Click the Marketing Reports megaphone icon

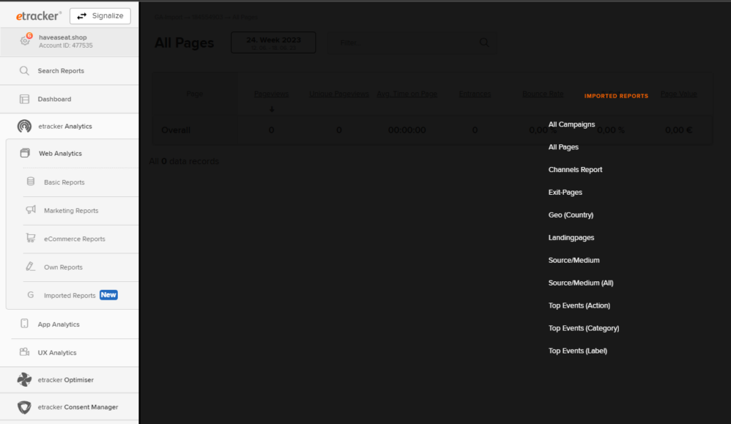pos(31,210)
